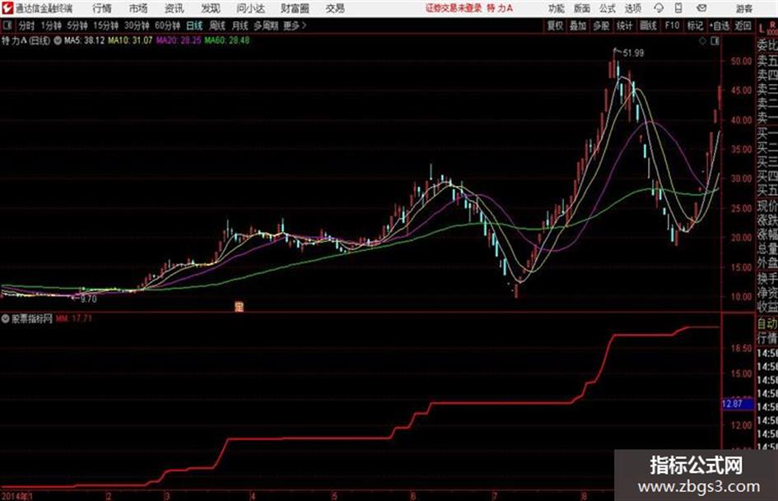This screenshot has width=778, height=501.
Task: Click the 复权 toolbar button
Action: (x=555, y=26)
